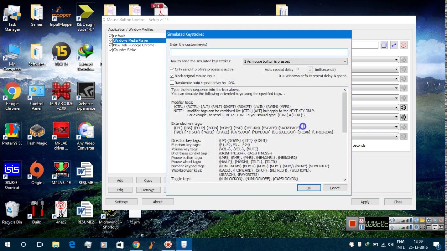Open the Task Manager desktop shortcut

(x=12, y=18)
